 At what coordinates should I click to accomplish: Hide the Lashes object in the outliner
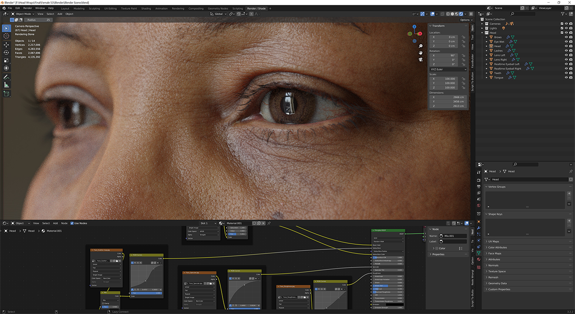coord(567,51)
